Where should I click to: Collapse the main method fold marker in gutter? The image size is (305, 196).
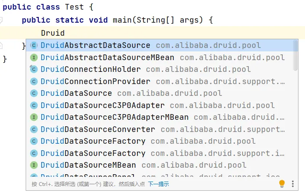point(2,20)
